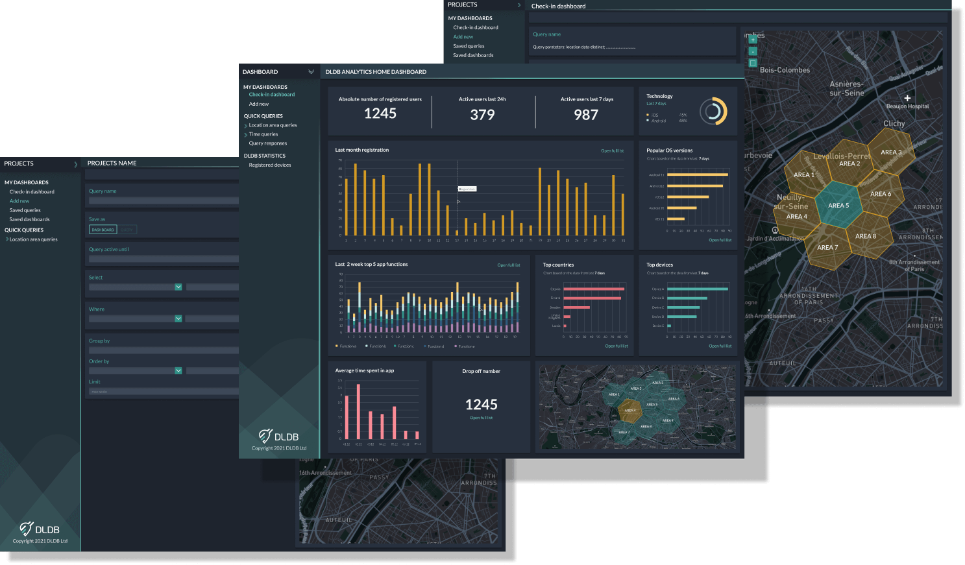Click the 1245 registered users value
This screenshot has height=565, width=965.
coord(380,114)
